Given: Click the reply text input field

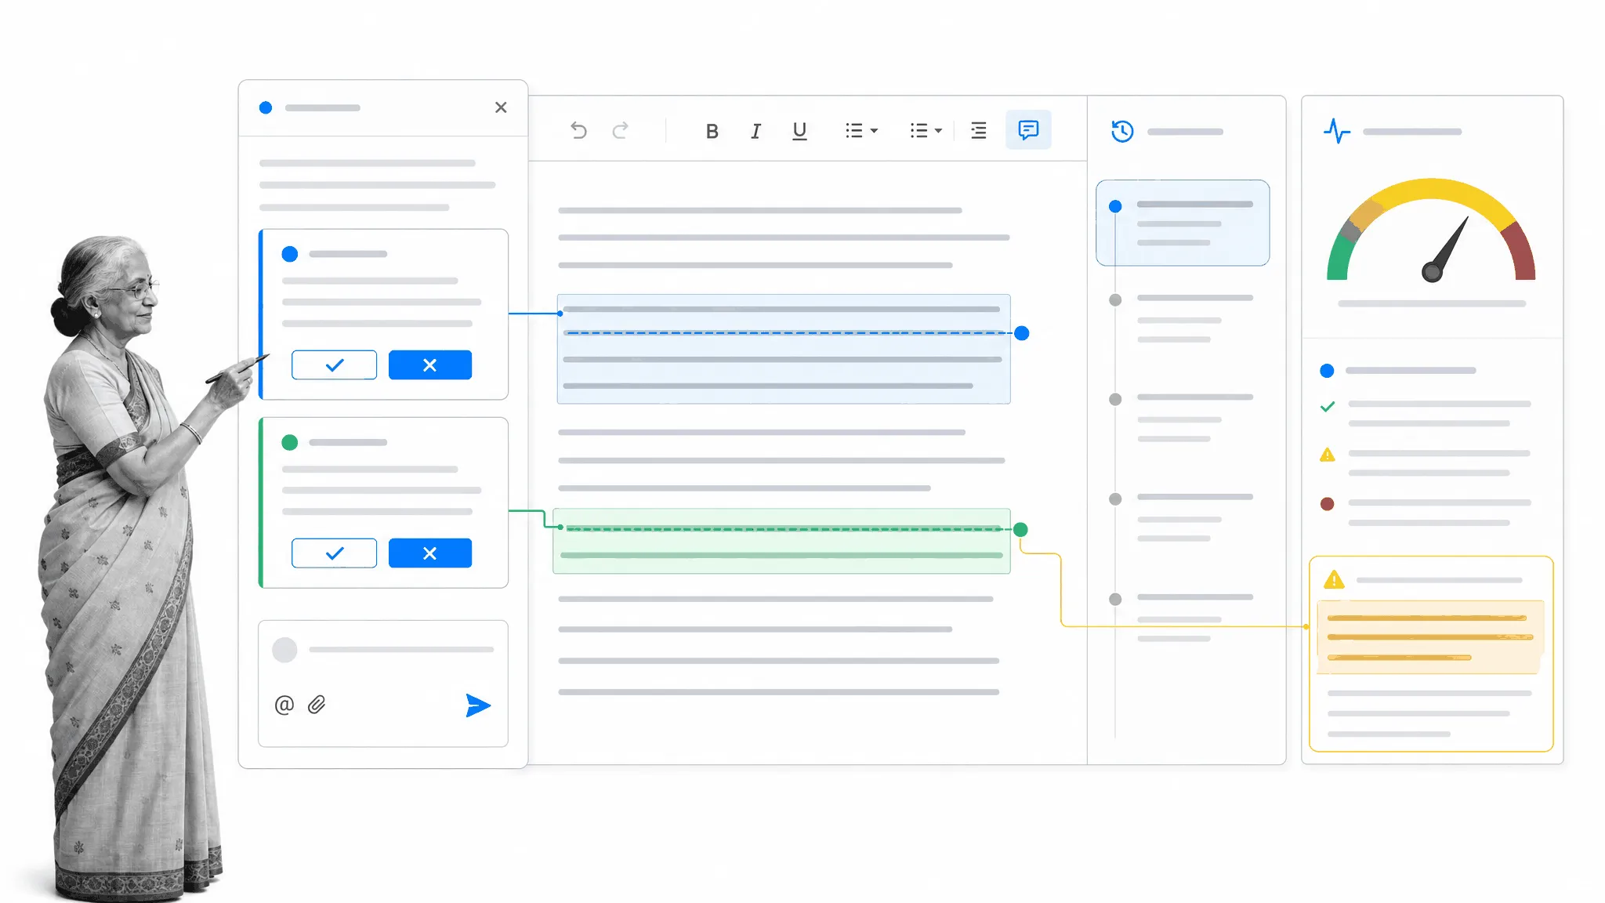Looking at the screenshot, I should click(x=401, y=650).
